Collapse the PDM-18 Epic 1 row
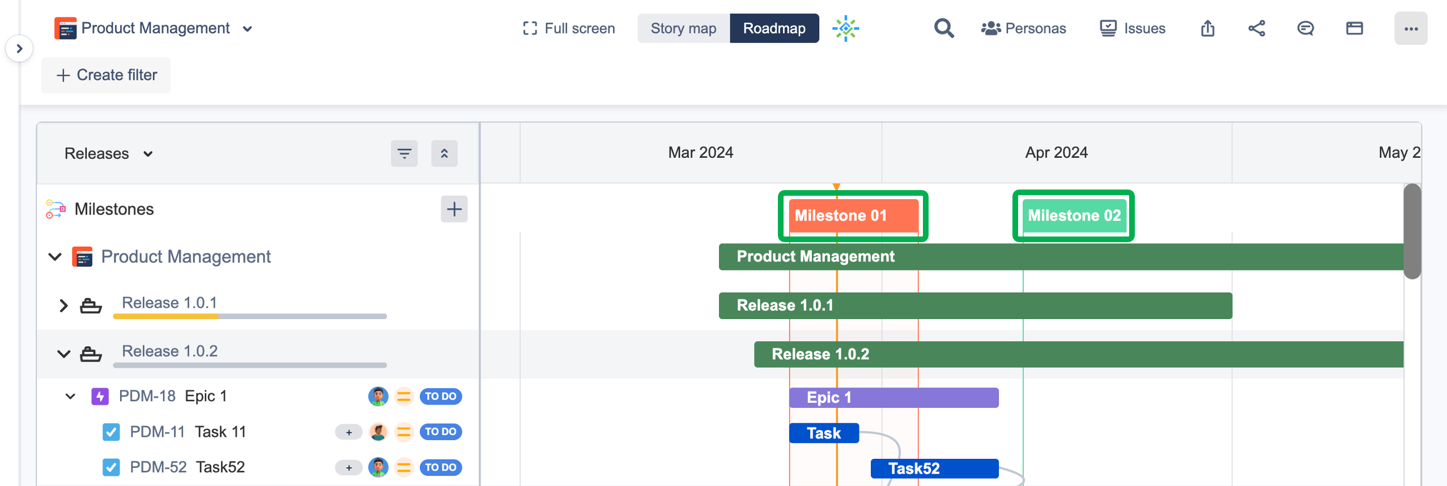 [70, 396]
